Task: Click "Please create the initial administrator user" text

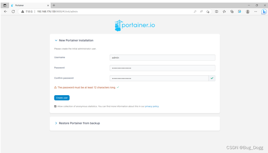Action: [x=75, y=49]
